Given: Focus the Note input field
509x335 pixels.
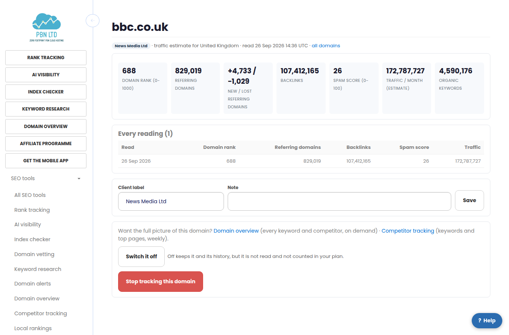Looking at the screenshot, I should 339,201.
